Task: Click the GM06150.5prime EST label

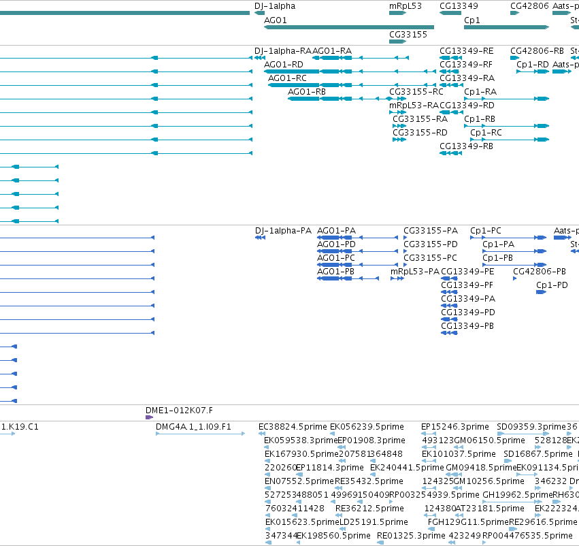Action: tap(489, 440)
